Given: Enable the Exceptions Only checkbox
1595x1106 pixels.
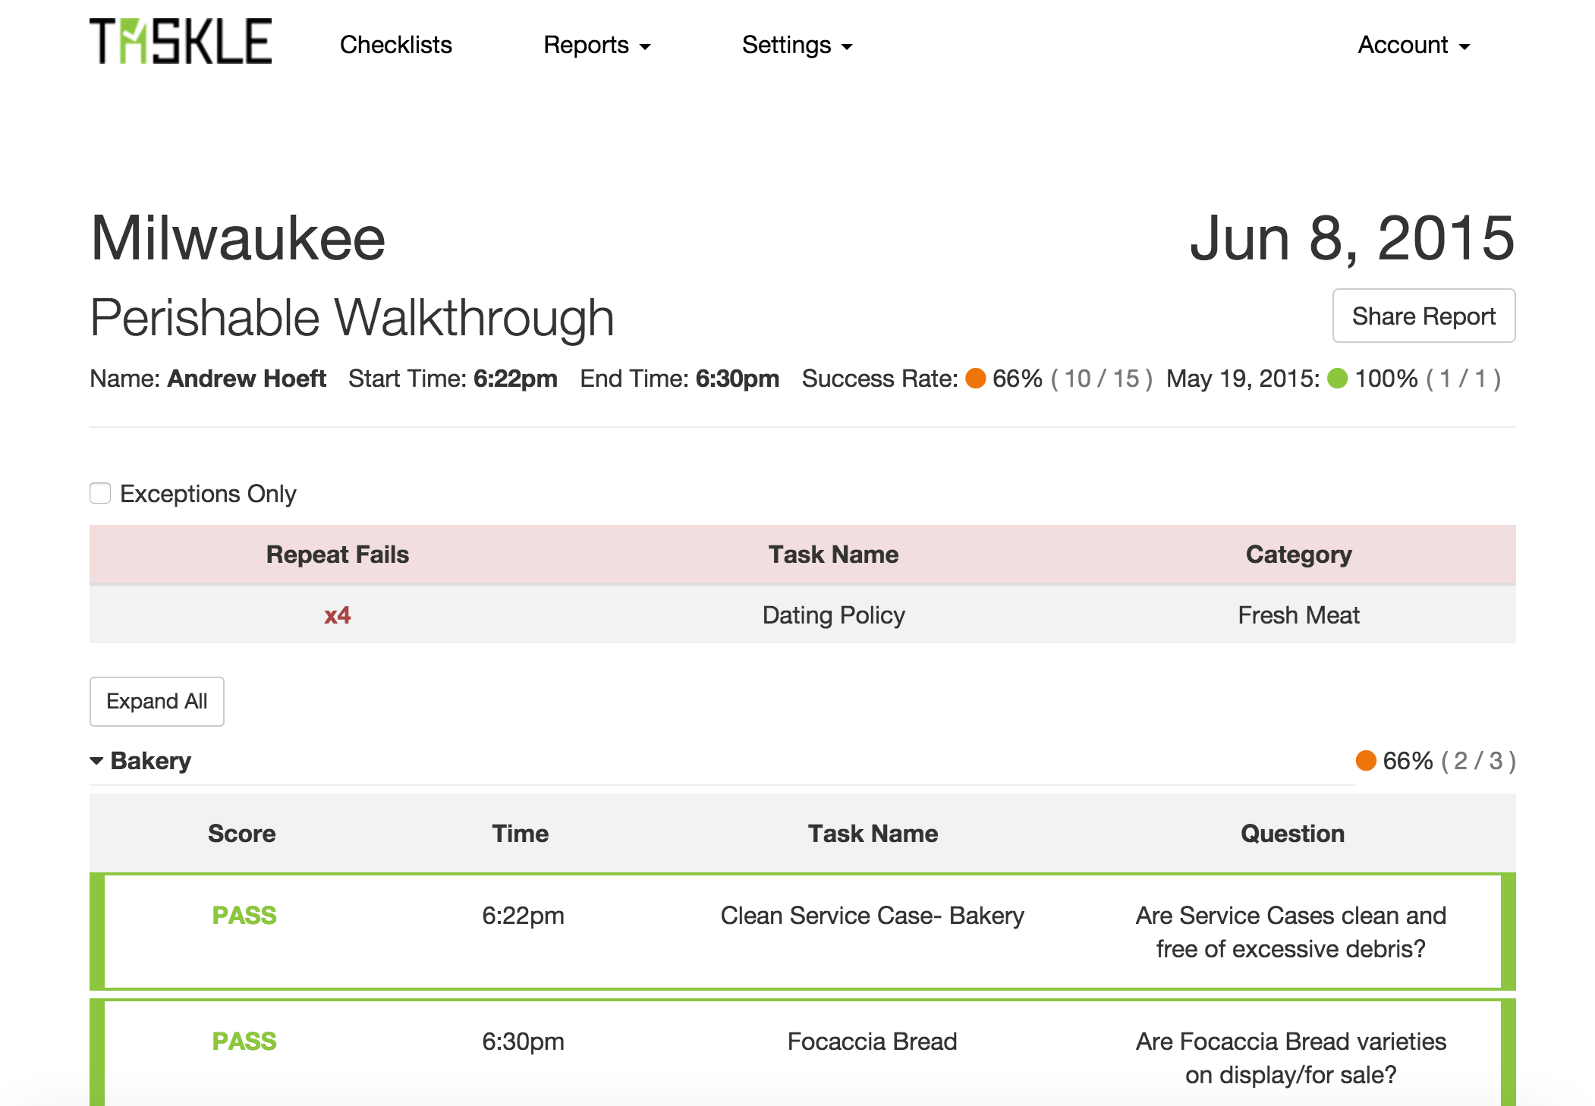Looking at the screenshot, I should pyautogui.click(x=100, y=493).
